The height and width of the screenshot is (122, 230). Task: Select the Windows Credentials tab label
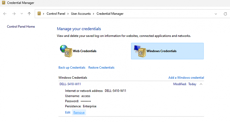pyautogui.click(x=162, y=51)
